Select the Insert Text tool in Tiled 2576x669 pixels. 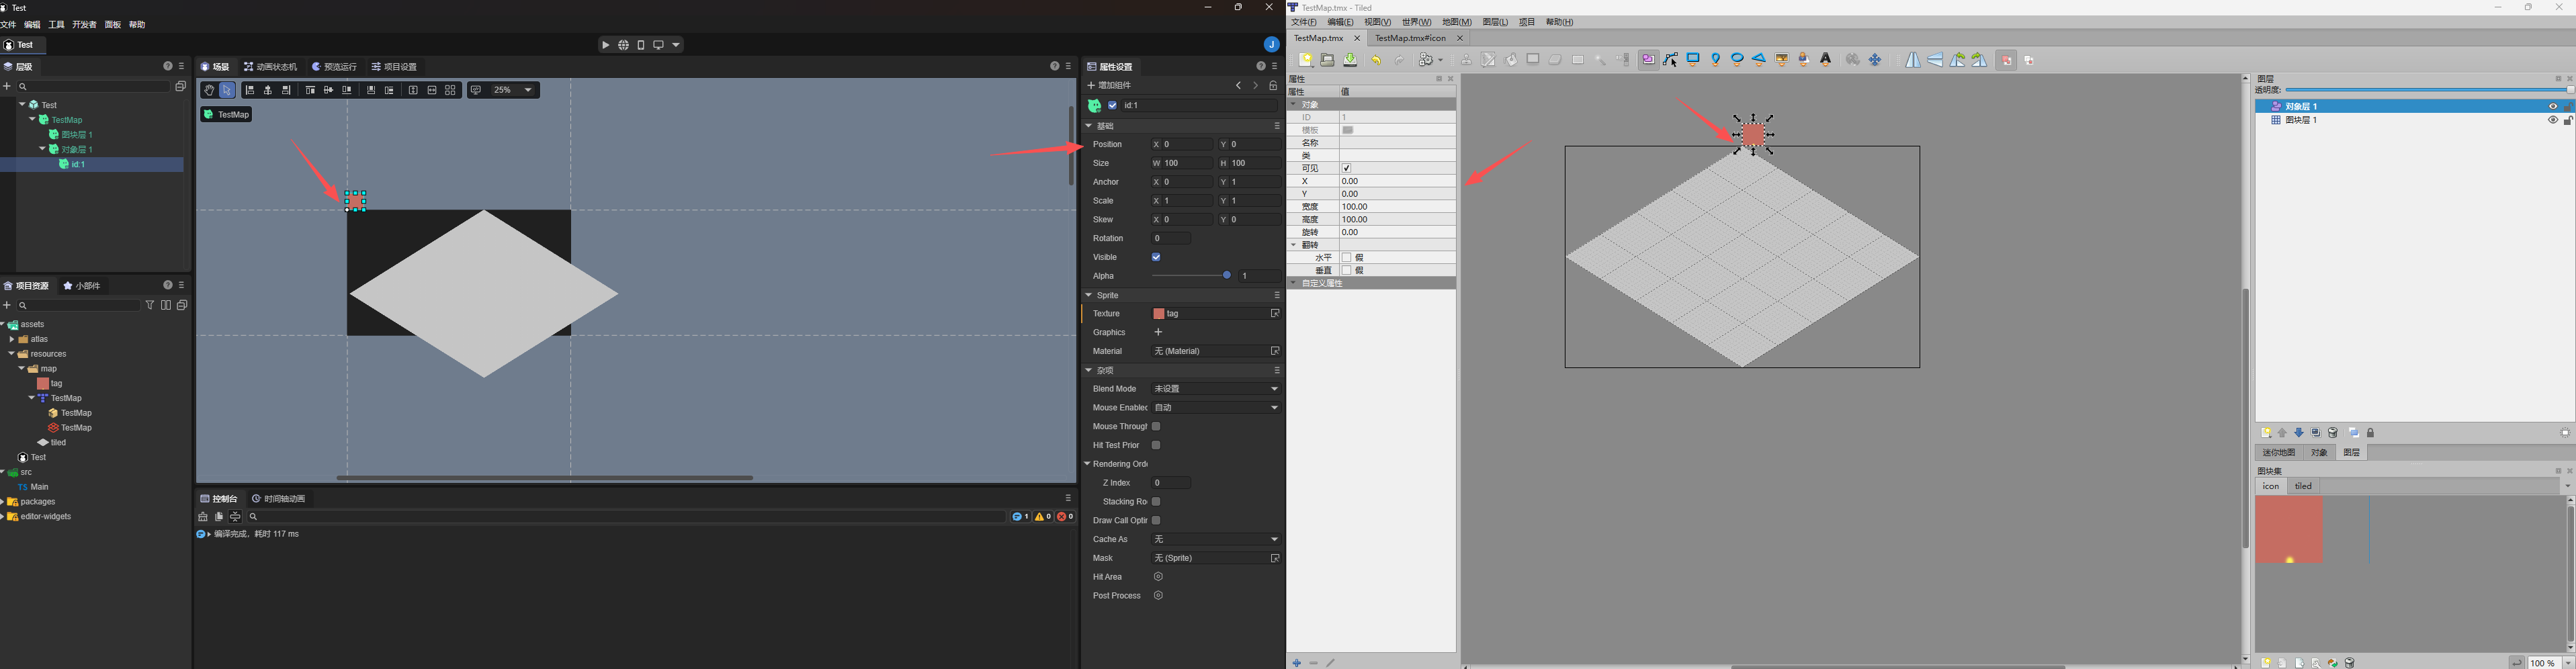pyautogui.click(x=1825, y=60)
